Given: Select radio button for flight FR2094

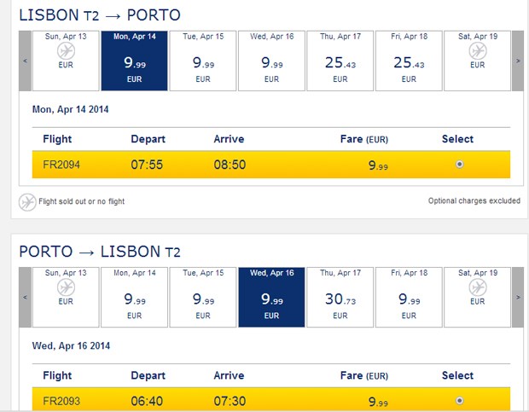Looking at the screenshot, I should (x=460, y=164).
